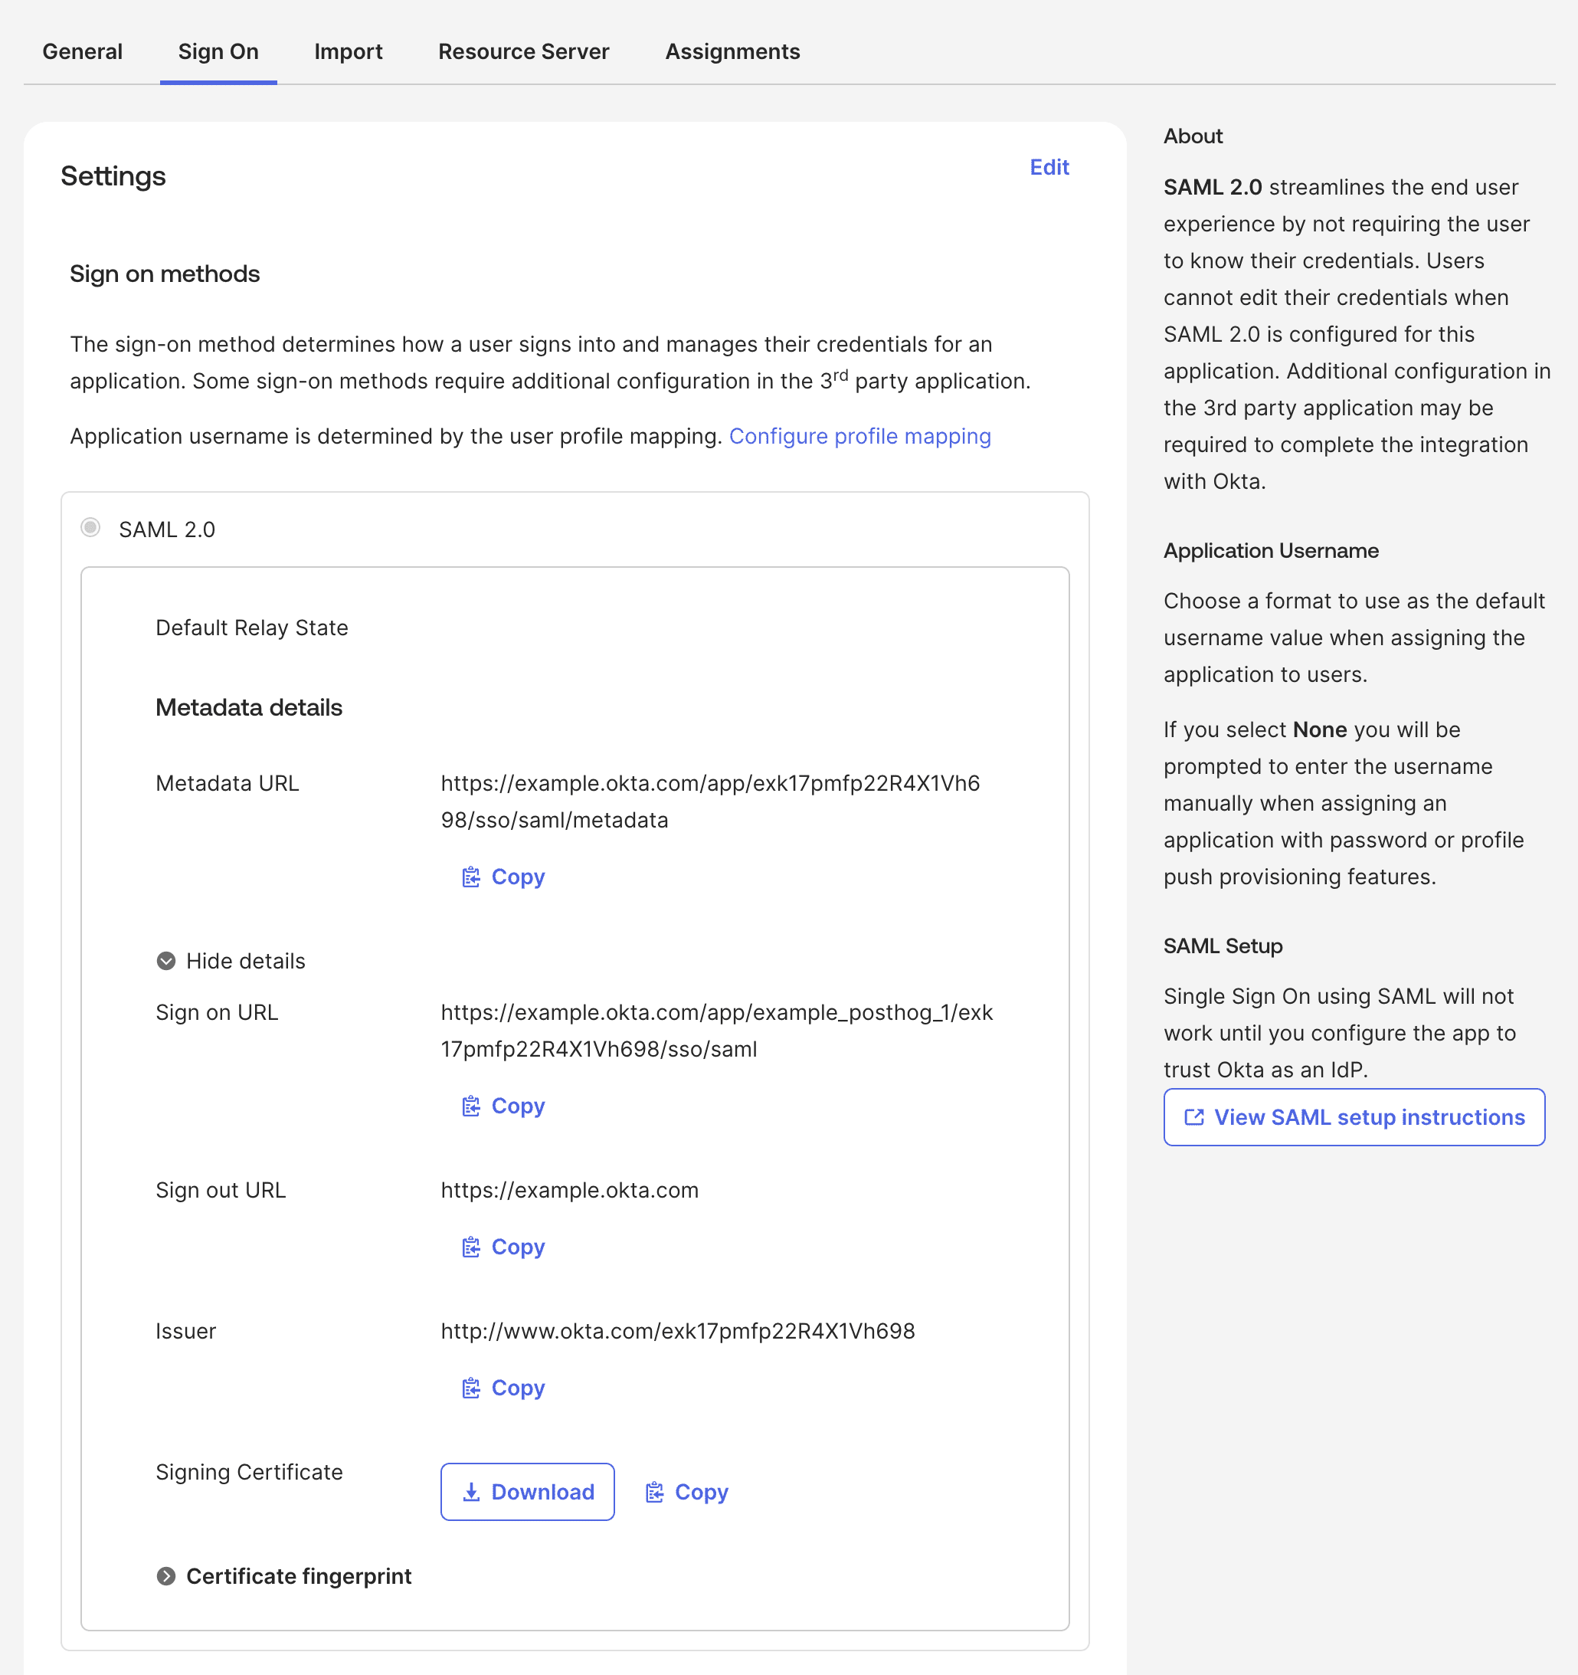1578x1675 pixels.
Task: Copy the Signing Certificate text link
Action: pyautogui.click(x=701, y=1491)
